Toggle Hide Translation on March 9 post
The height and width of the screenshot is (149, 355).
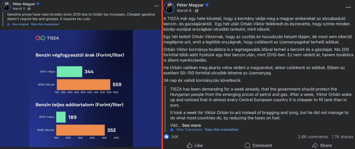pyautogui.click(x=189, y=130)
